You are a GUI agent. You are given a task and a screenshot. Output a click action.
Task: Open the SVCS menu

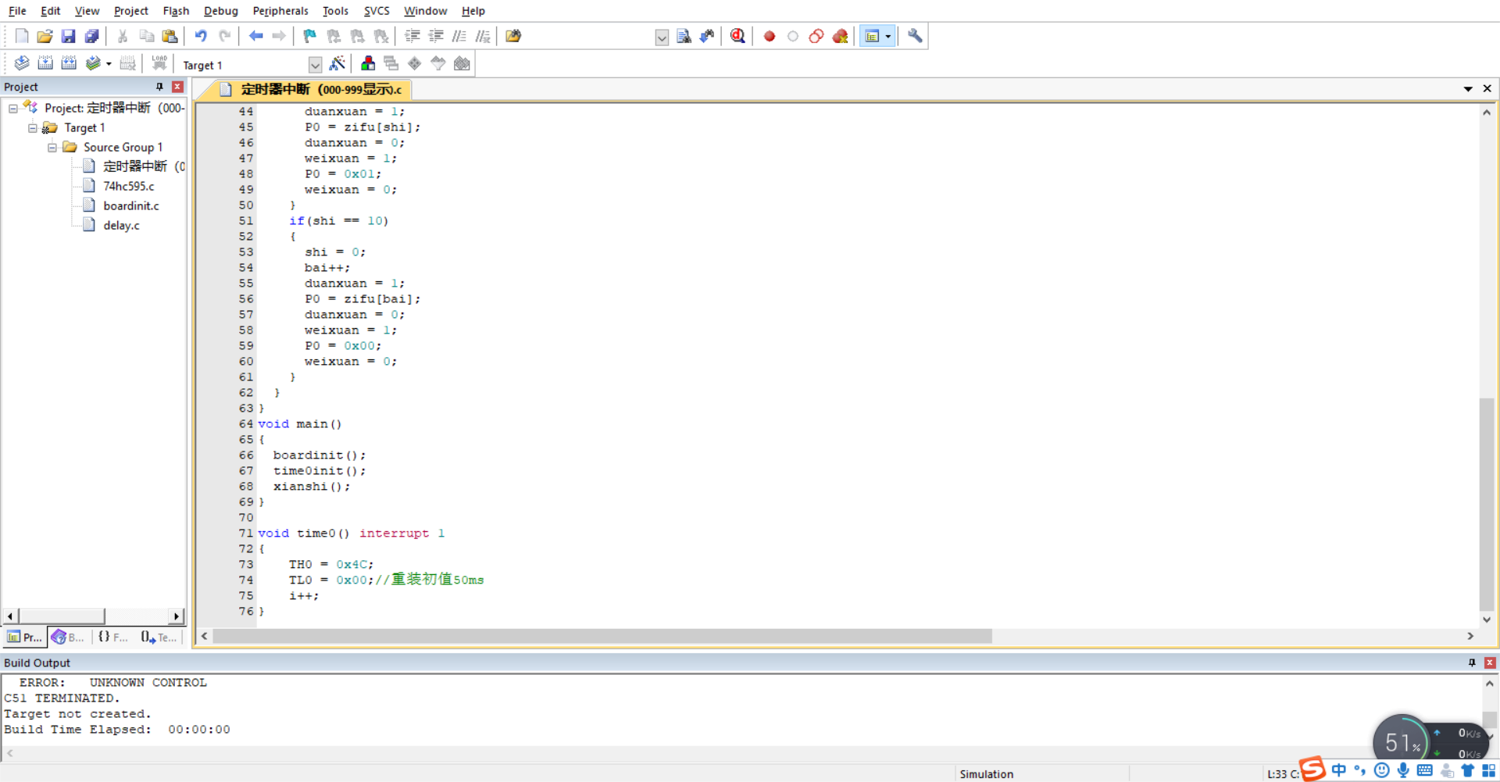click(x=377, y=11)
